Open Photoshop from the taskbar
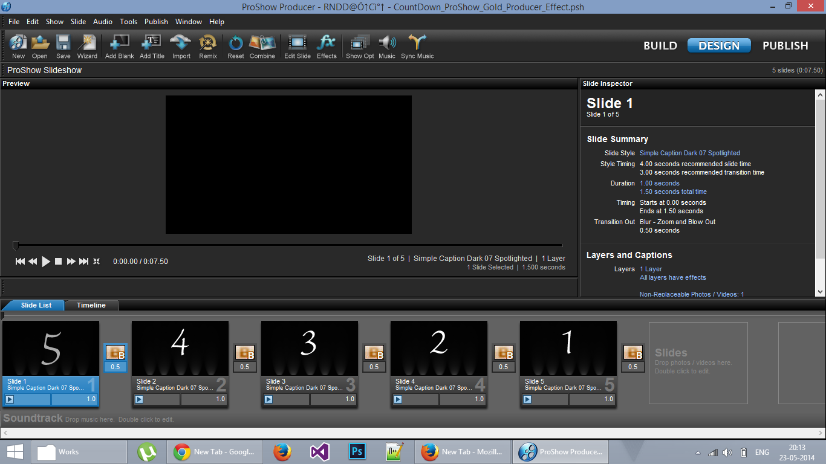This screenshot has height=464, width=826. [x=357, y=452]
